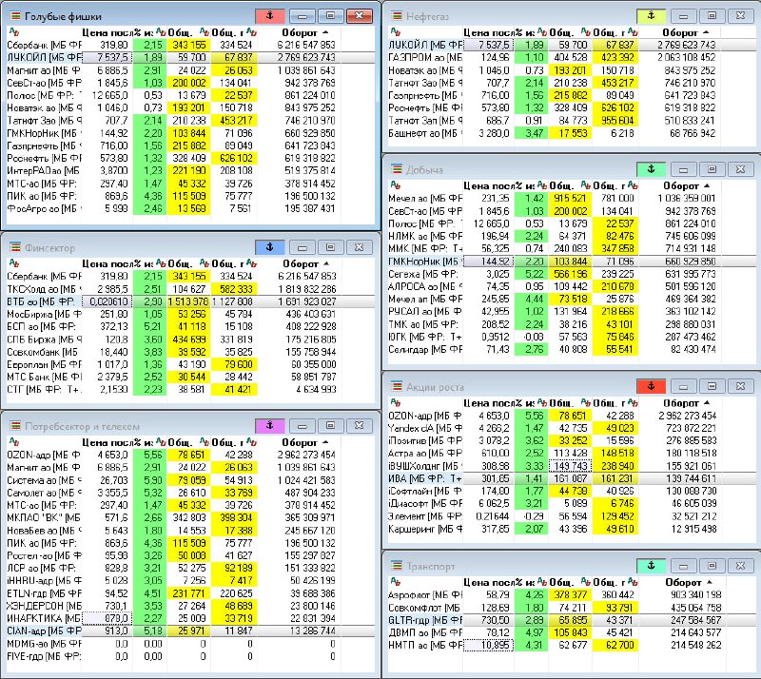
Task: Sort Транспорт by the Оборот header
Action: [x=683, y=582]
